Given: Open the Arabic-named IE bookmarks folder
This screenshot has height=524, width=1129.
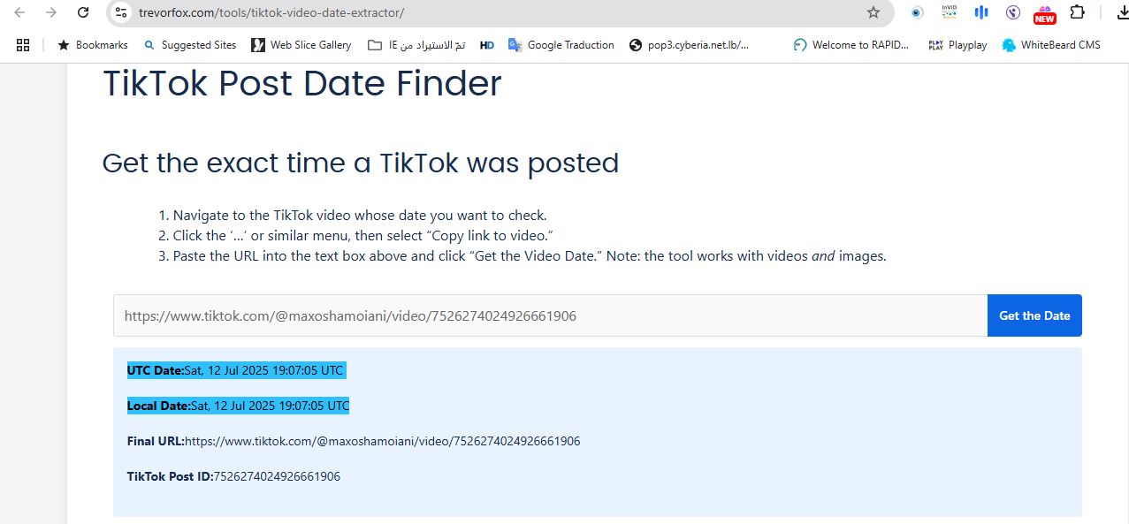Looking at the screenshot, I should pyautogui.click(x=416, y=45).
